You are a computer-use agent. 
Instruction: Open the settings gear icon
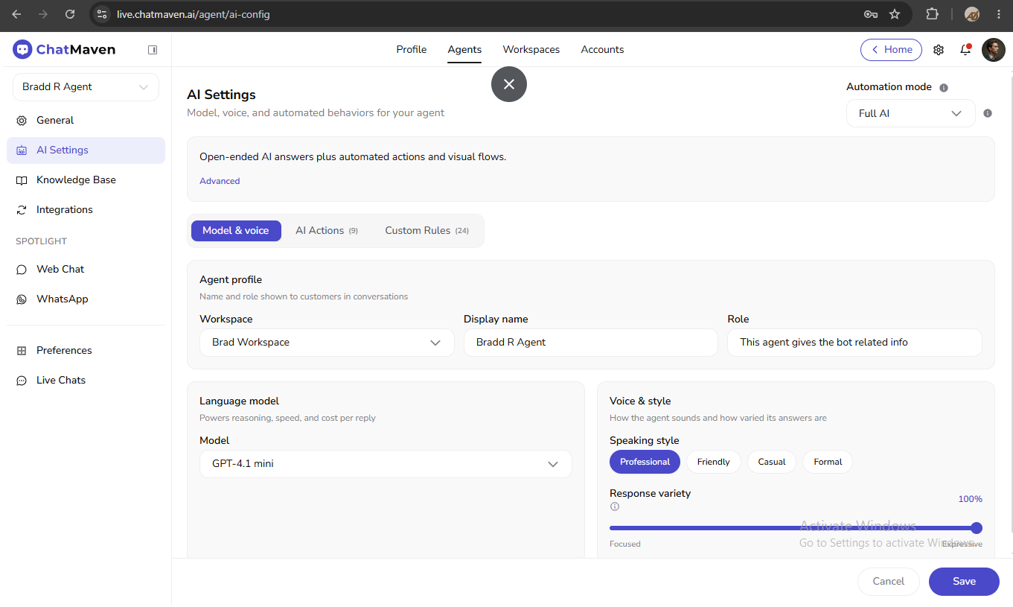pyautogui.click(x=939, y=50)
